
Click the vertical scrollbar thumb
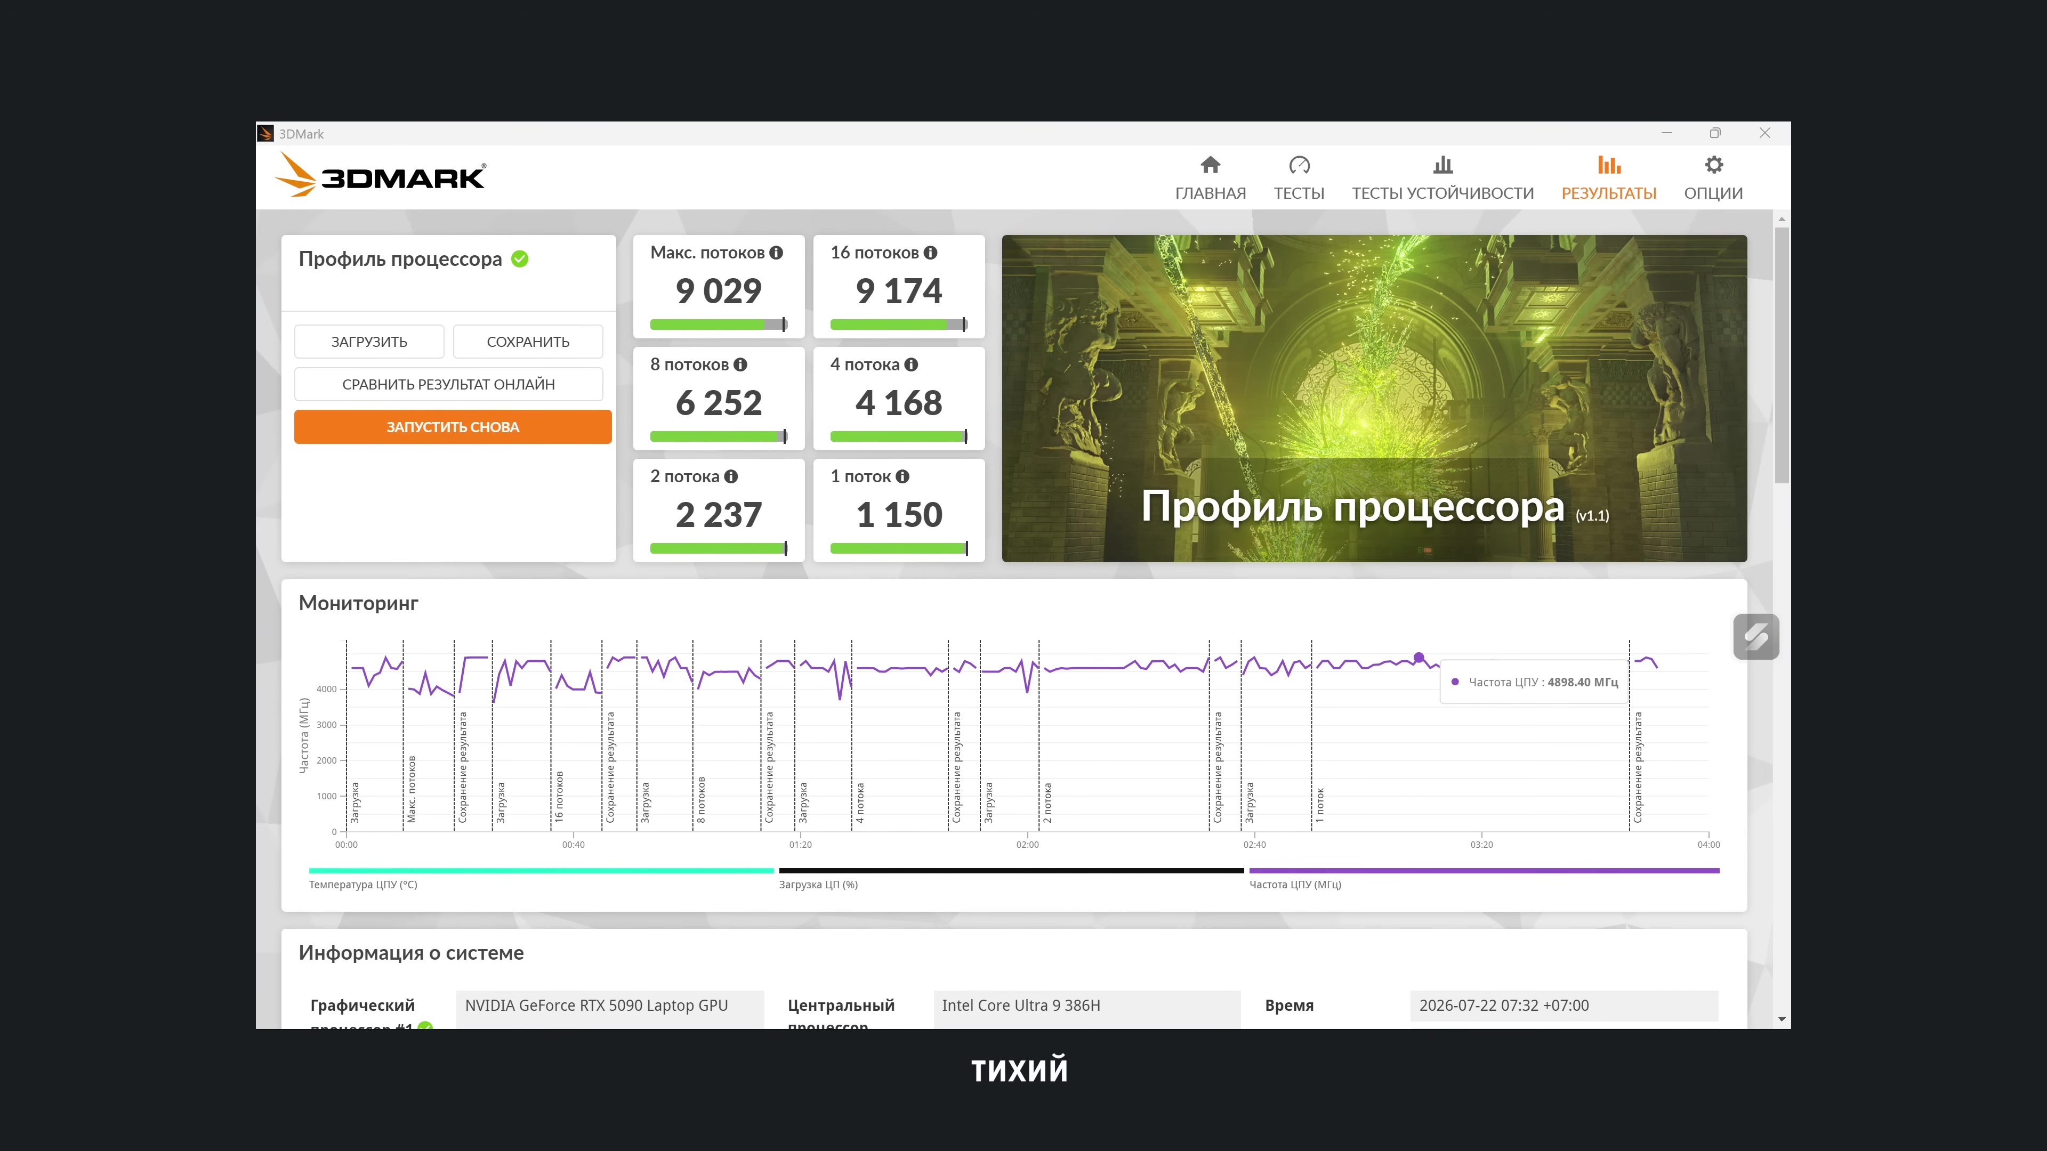tap(1783, 355)
